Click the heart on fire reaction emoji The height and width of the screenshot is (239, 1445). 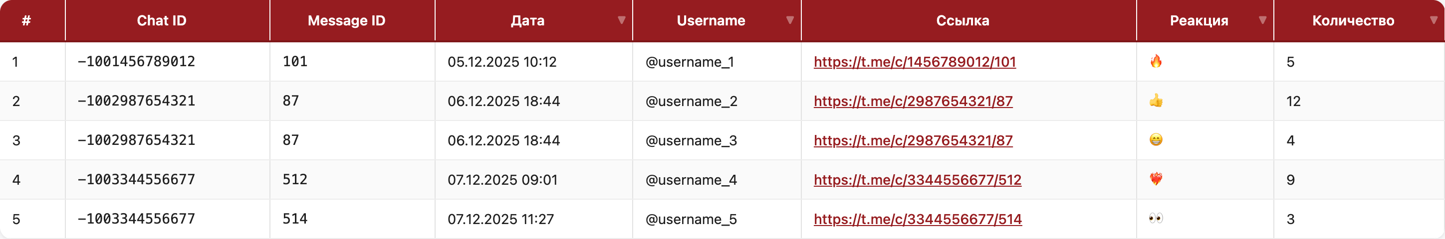[x=1156, y=179]
